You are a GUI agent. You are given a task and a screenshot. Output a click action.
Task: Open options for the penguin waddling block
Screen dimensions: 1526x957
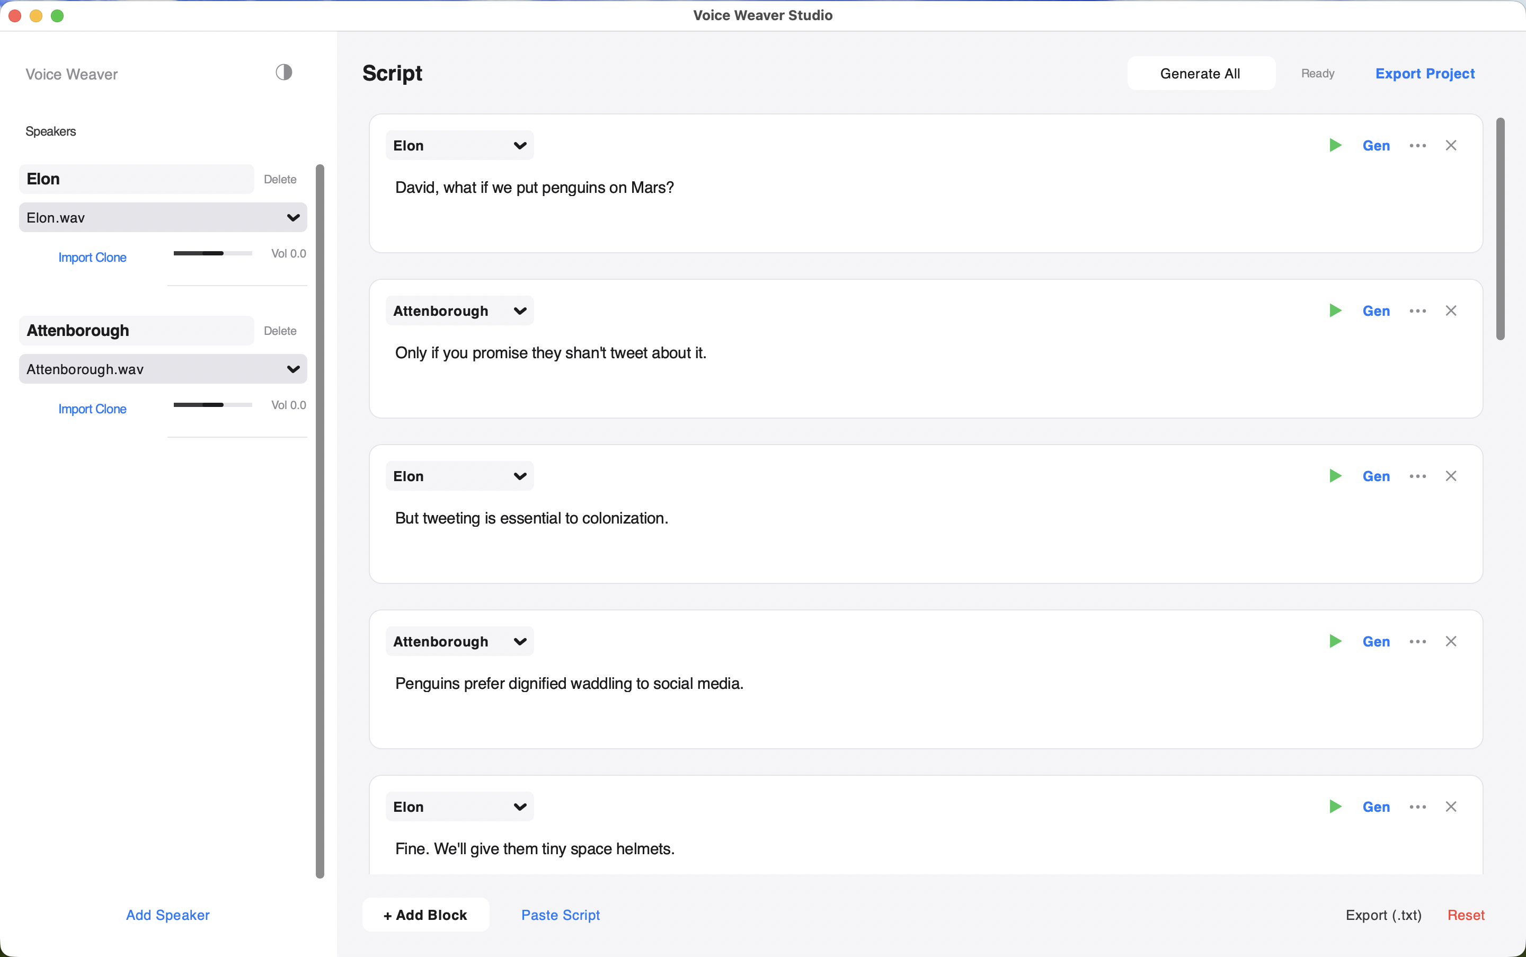click(x=1417, y=641)
